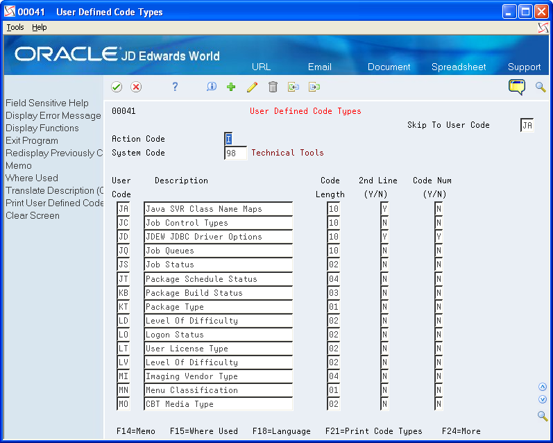Open the yellow speech bubble message icon

point(517,87)
